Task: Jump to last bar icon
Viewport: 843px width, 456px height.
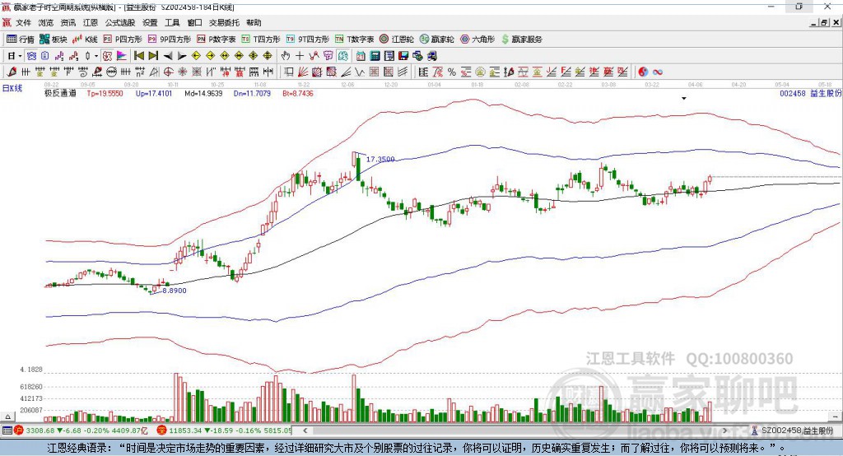Action: coord(153,56)
